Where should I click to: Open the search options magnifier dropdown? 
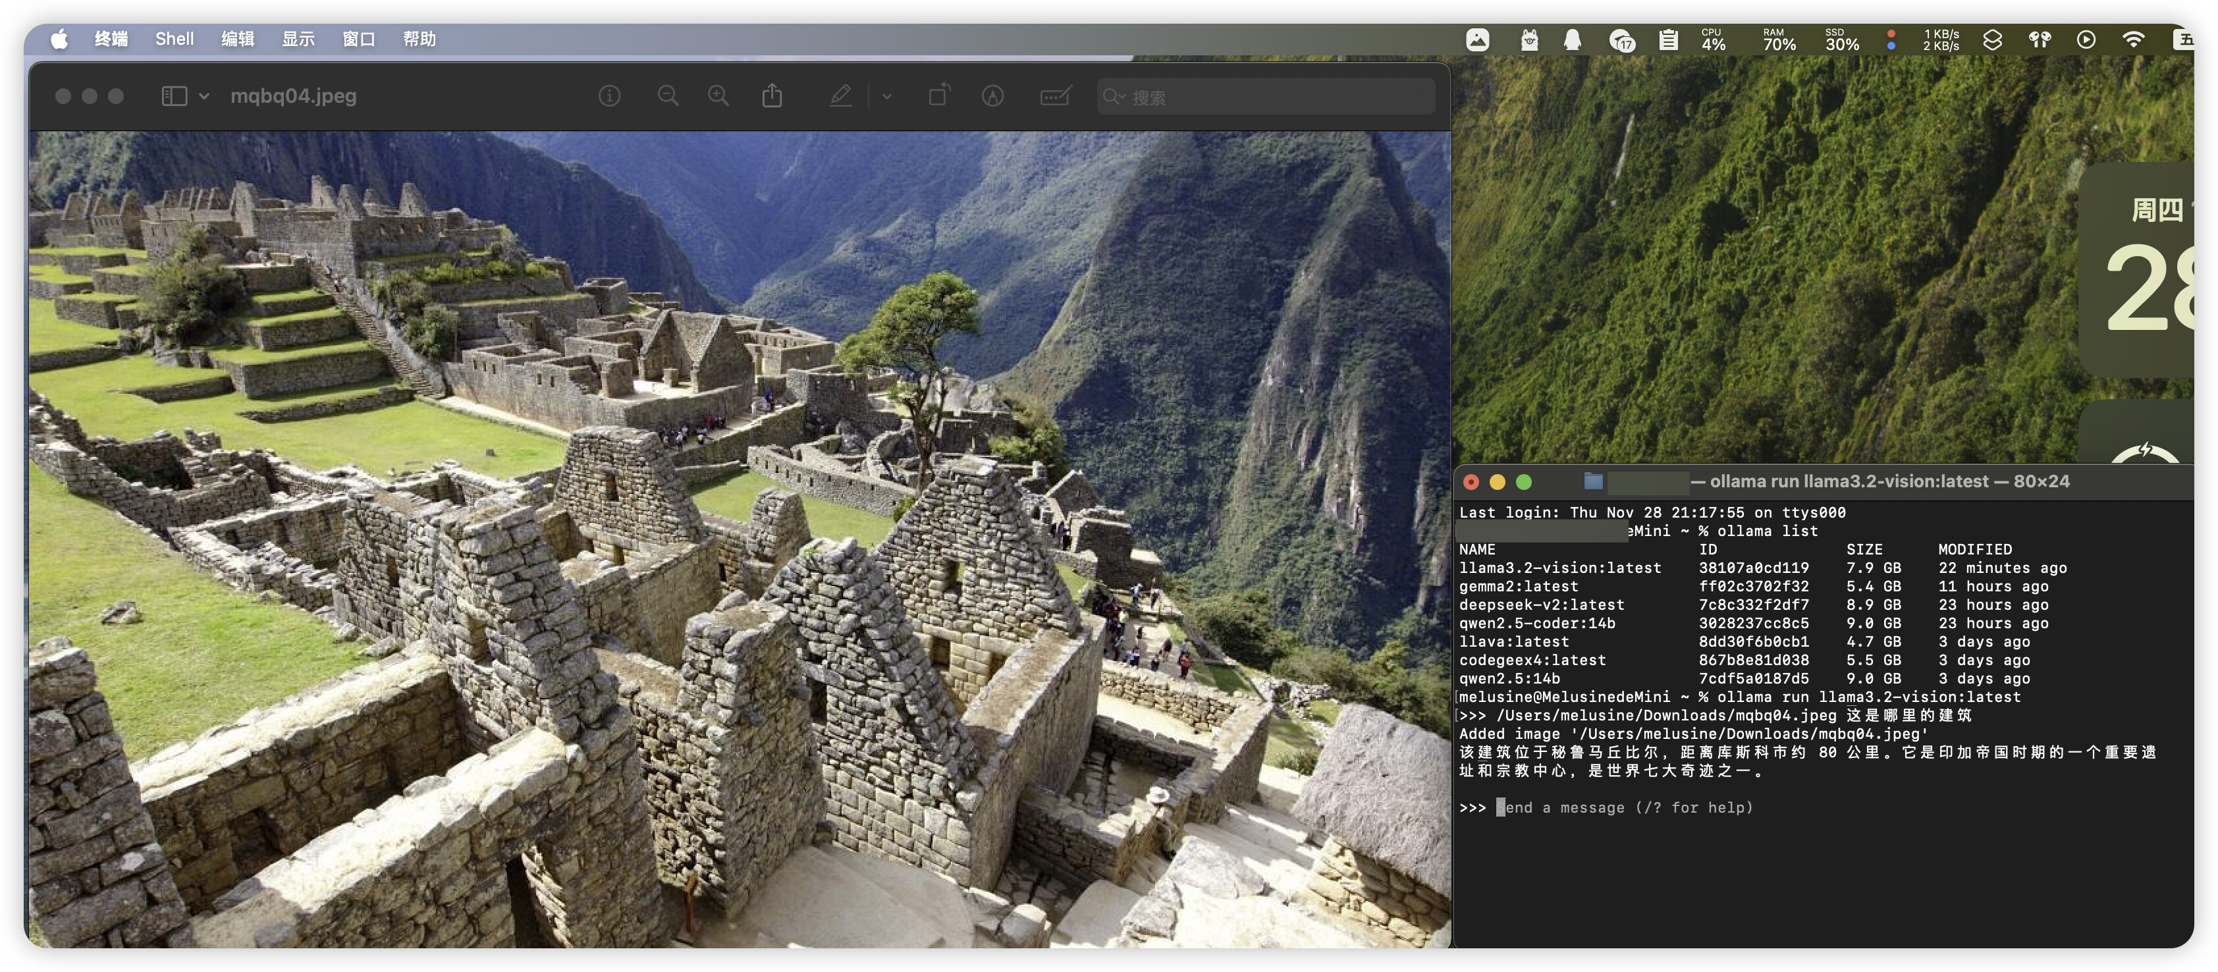[x=1114, y=96]
